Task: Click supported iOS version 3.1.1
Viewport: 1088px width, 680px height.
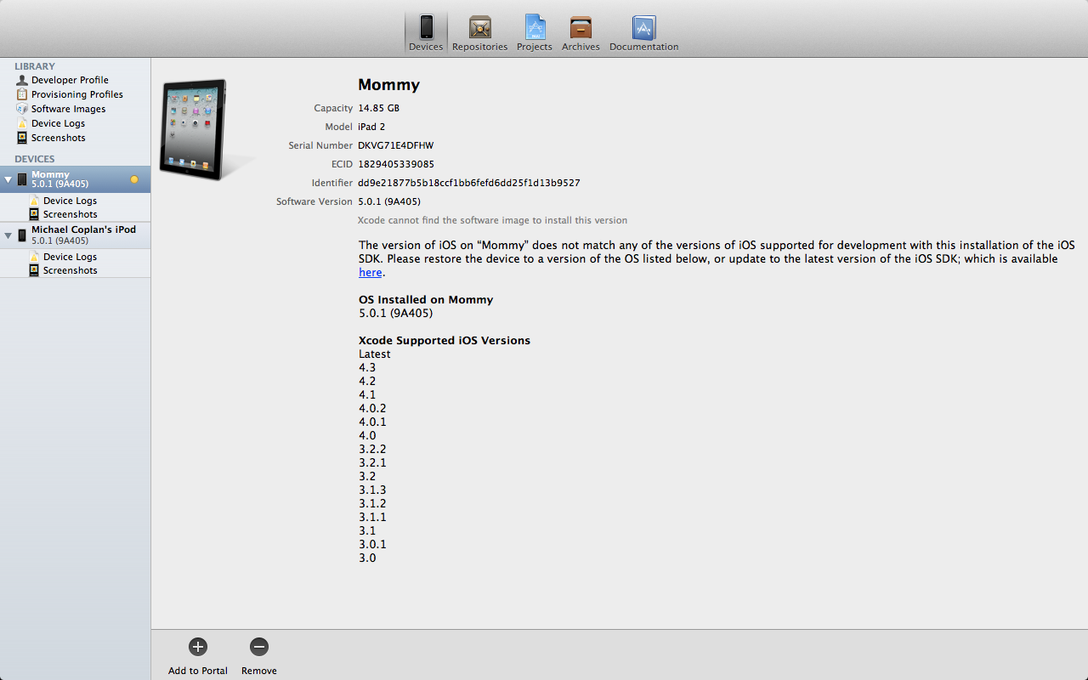Action: click(x=372, y=518)
